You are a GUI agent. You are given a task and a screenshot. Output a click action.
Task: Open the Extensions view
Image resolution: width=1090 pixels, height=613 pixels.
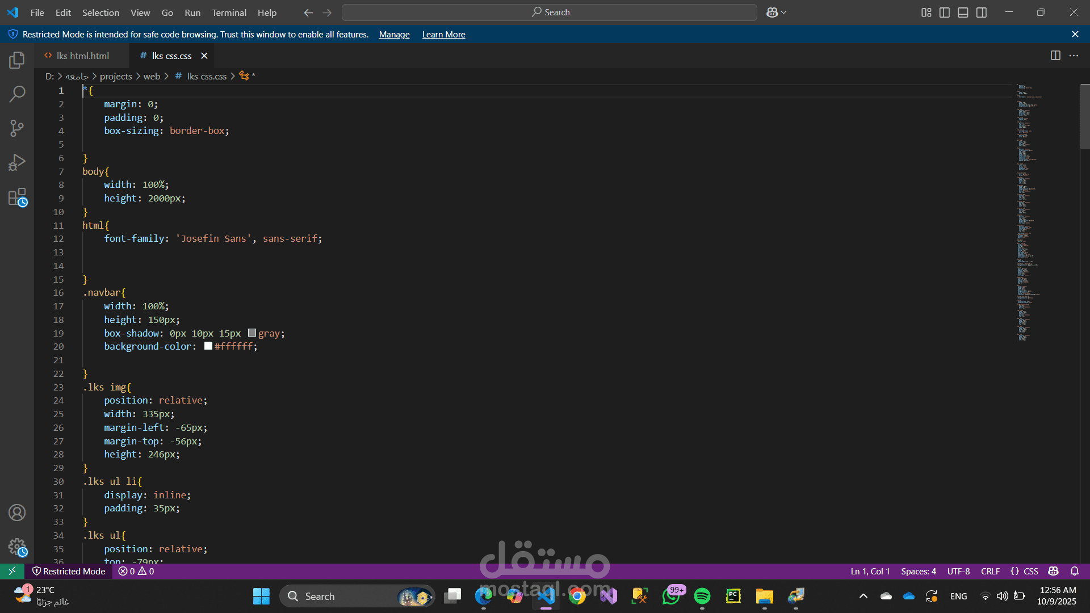(17, 198)
